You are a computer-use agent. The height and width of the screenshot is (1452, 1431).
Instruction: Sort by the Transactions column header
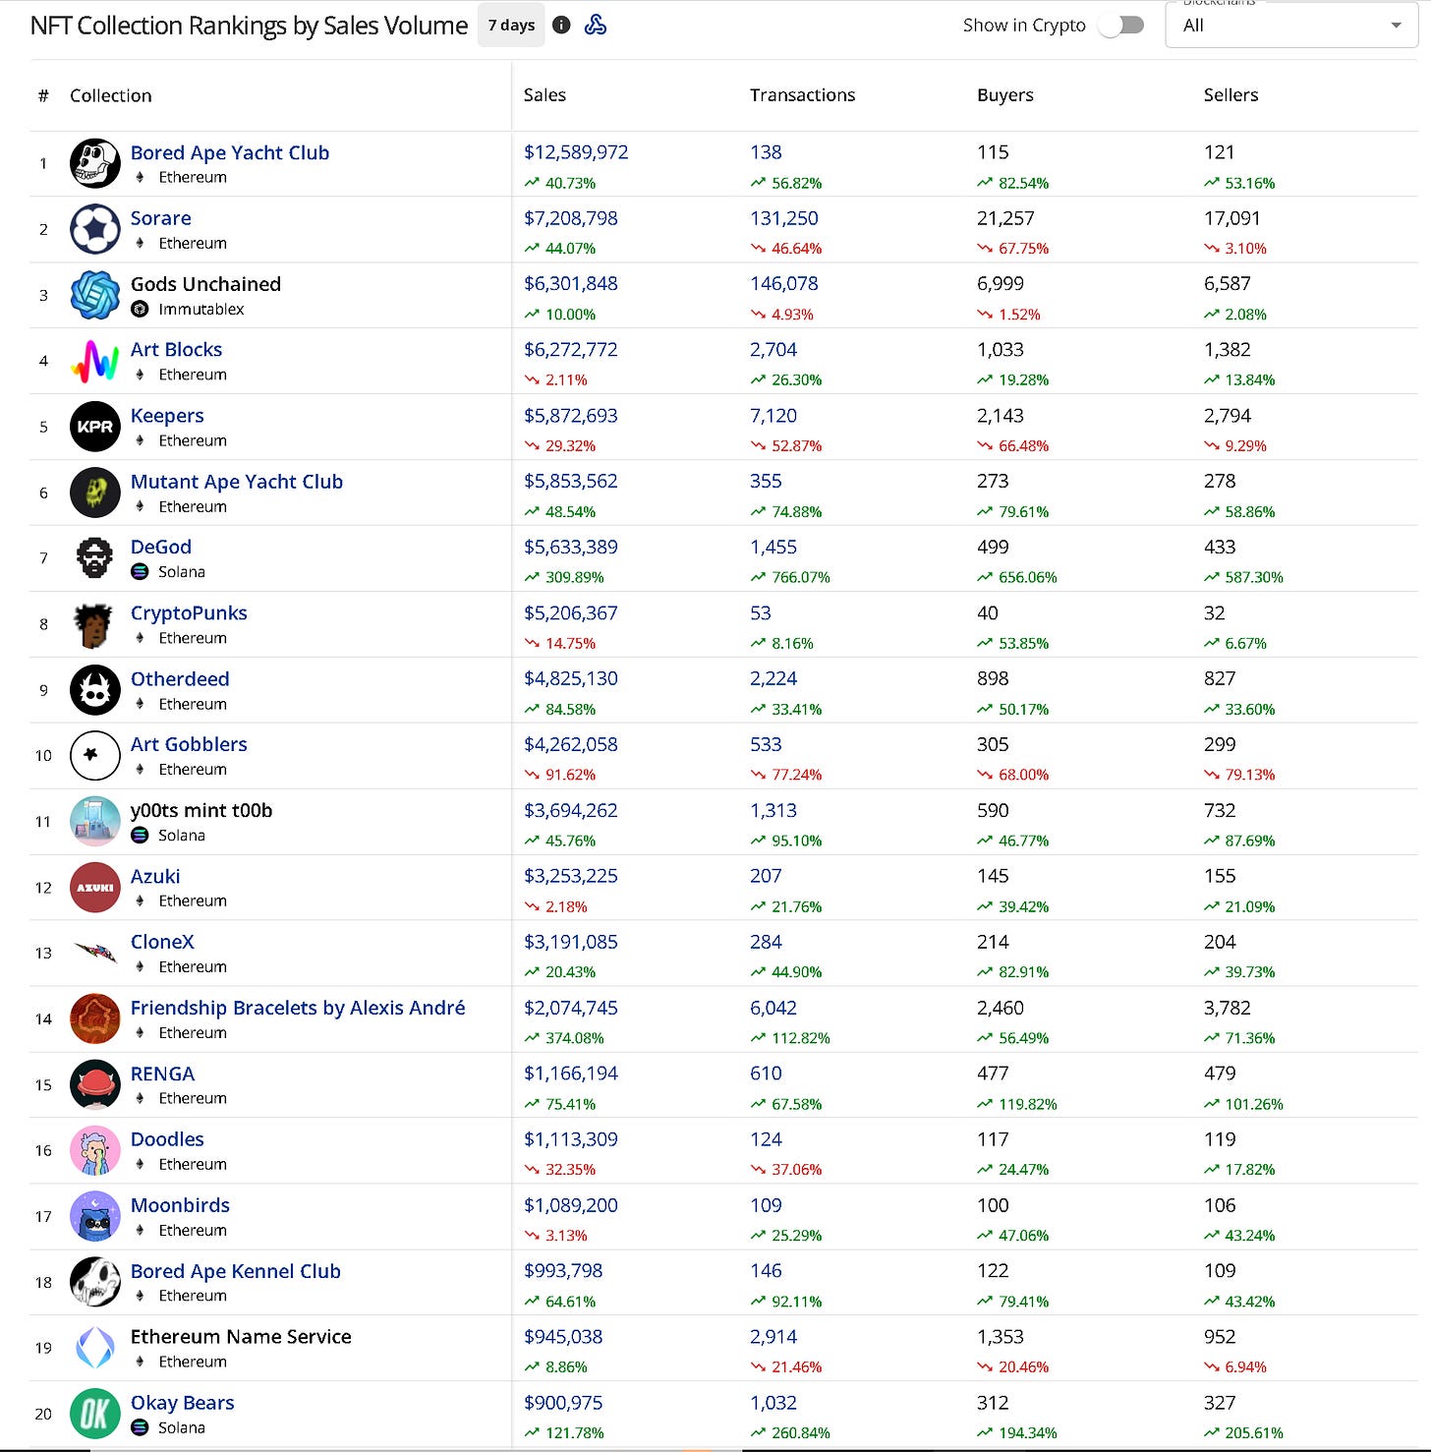(802, 94)
